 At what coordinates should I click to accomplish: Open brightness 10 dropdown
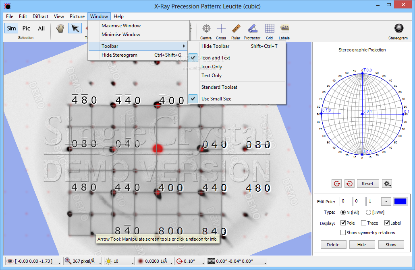pos(133,262)
